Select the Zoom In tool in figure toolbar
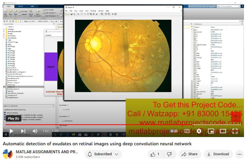 pos(82,14)
